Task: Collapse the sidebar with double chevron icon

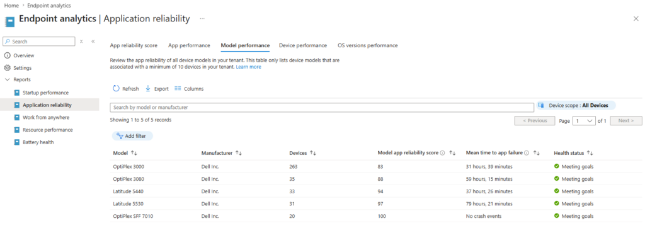Action: point(93,42)
